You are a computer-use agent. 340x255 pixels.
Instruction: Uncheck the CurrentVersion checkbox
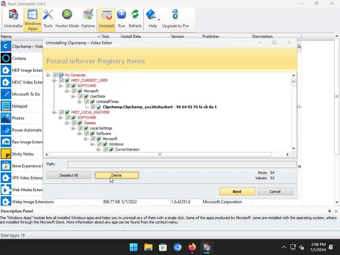(106, 149)
